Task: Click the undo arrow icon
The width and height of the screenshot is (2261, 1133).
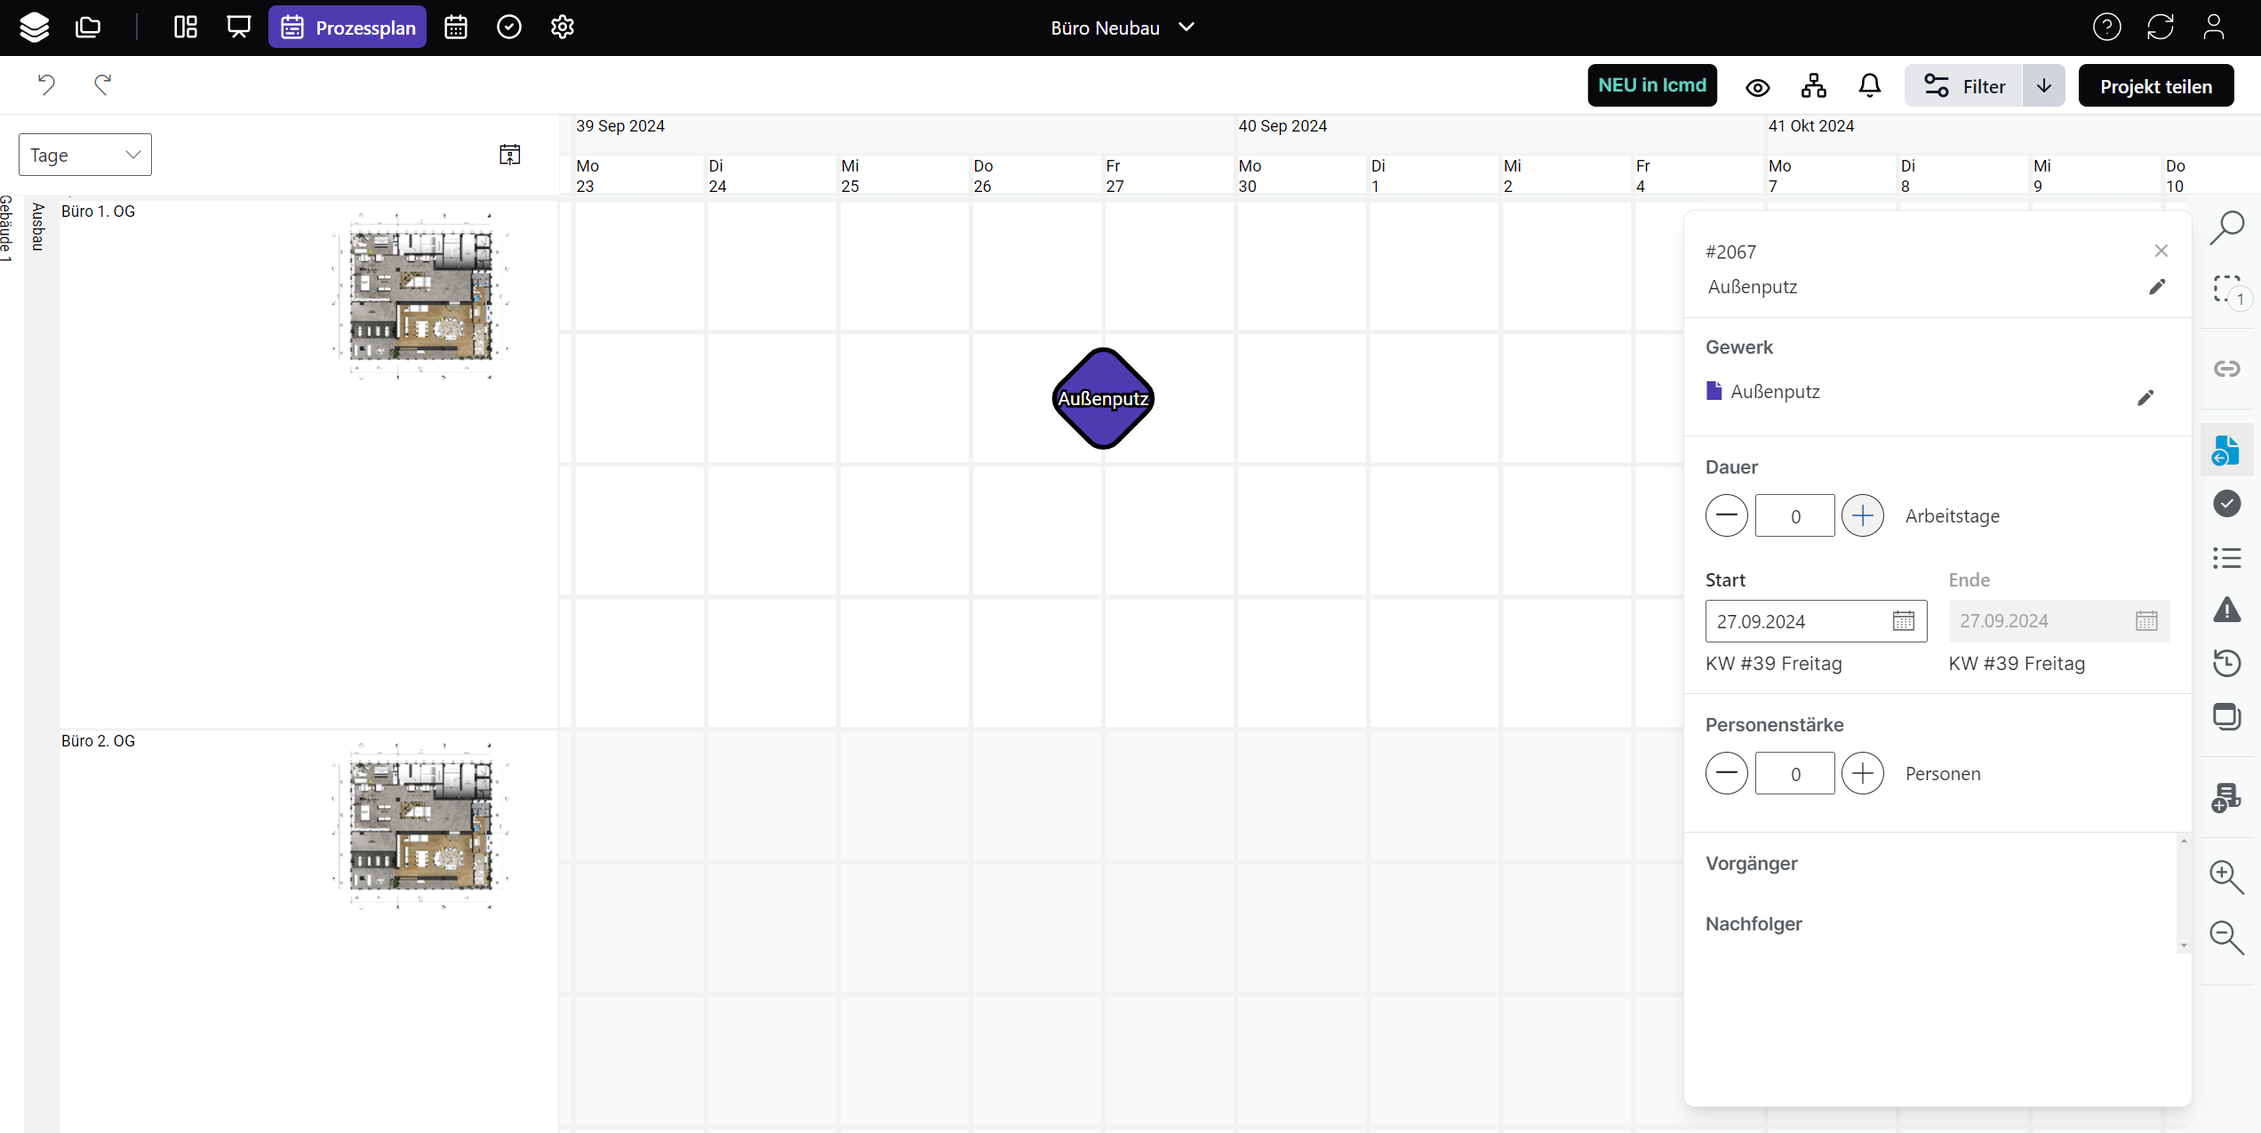Action: tap(46, 84)
